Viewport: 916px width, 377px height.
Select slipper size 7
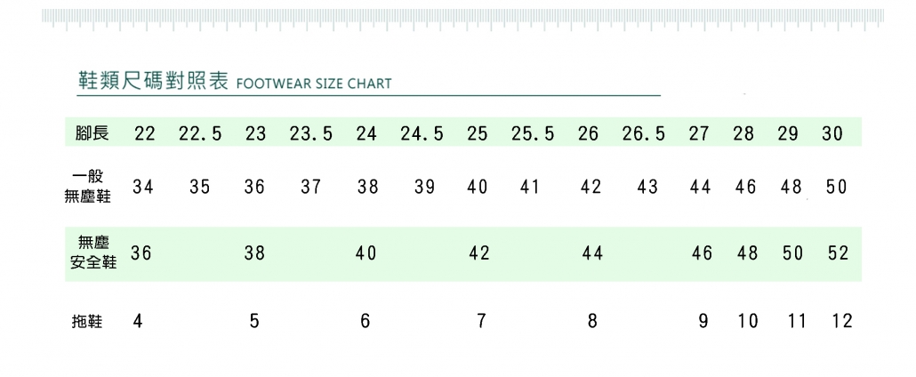[x=481, y=322]
